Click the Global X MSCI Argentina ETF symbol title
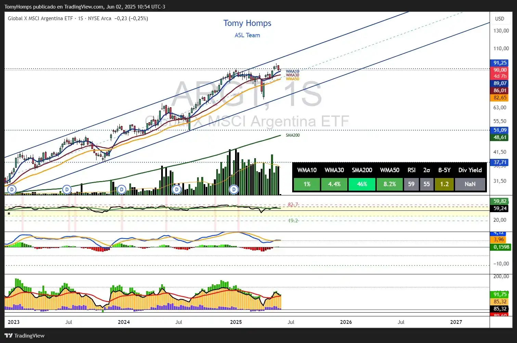This screenshot has height=343, width=517. tap(40, 18)
